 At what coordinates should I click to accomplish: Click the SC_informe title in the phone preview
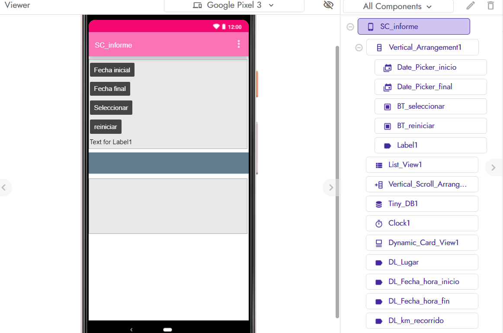(x=113, y=45)
